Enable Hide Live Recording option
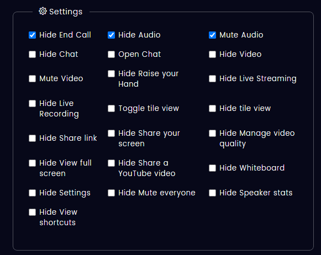The height and width of the screenshot is (255, 321). pos(33,103)
